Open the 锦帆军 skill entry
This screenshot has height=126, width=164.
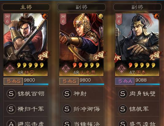coord(137,109)
